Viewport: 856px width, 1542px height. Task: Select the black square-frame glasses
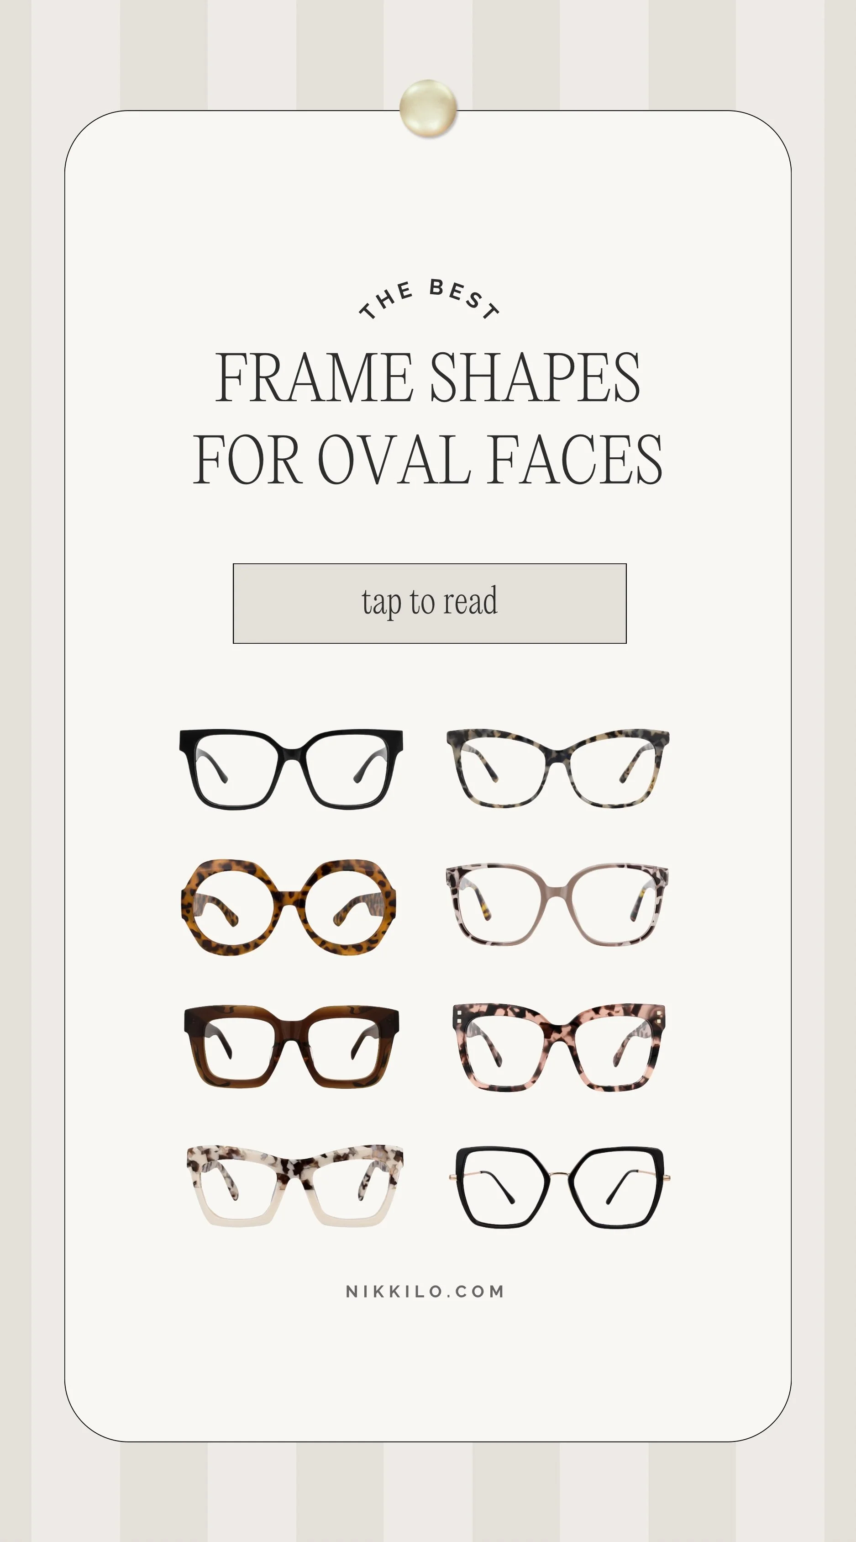tap(291, 769)
